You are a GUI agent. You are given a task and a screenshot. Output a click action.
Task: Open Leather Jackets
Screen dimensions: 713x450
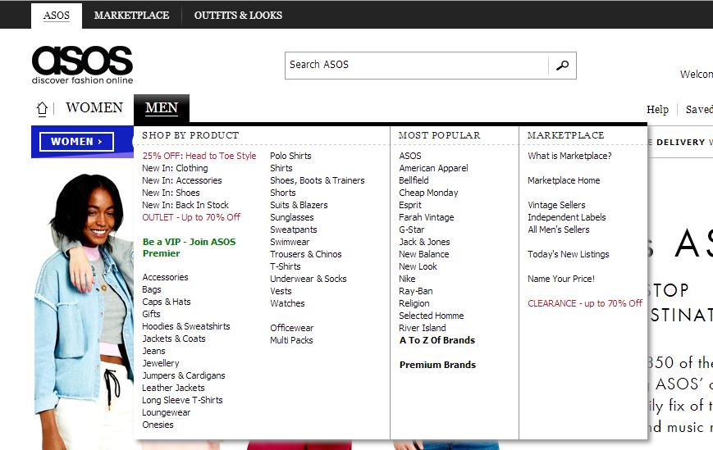173,388
